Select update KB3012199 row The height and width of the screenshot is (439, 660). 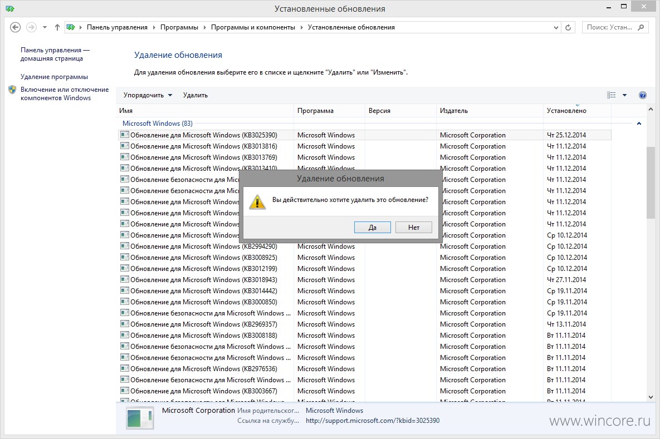[364, 269]
